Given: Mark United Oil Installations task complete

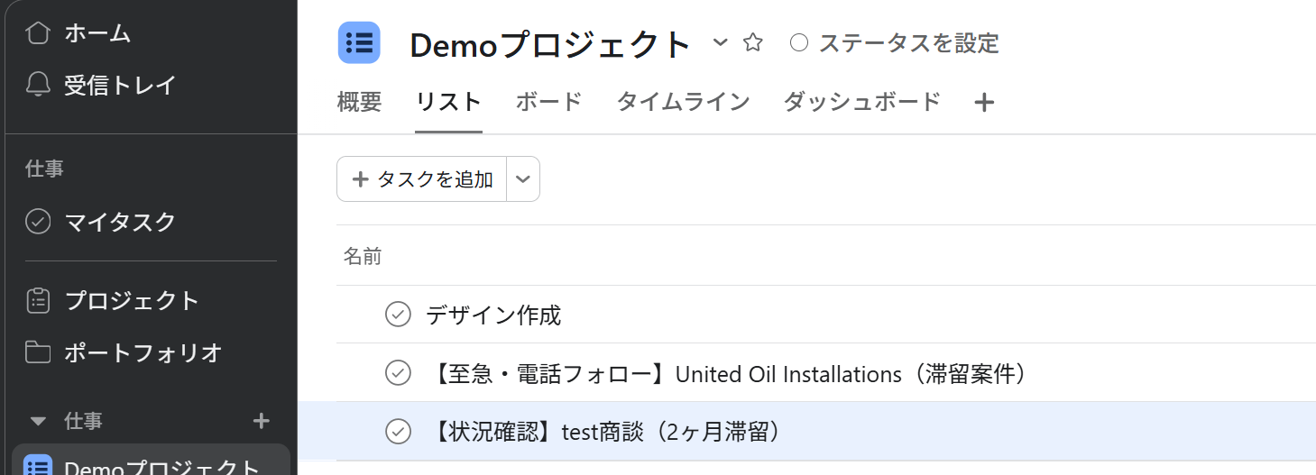Looking at the screenshot, I should click(398, 373).
